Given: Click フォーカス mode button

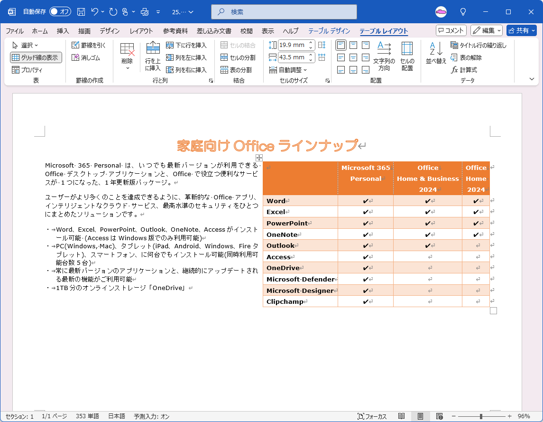Looking at the screenshot, I should 372,416.
